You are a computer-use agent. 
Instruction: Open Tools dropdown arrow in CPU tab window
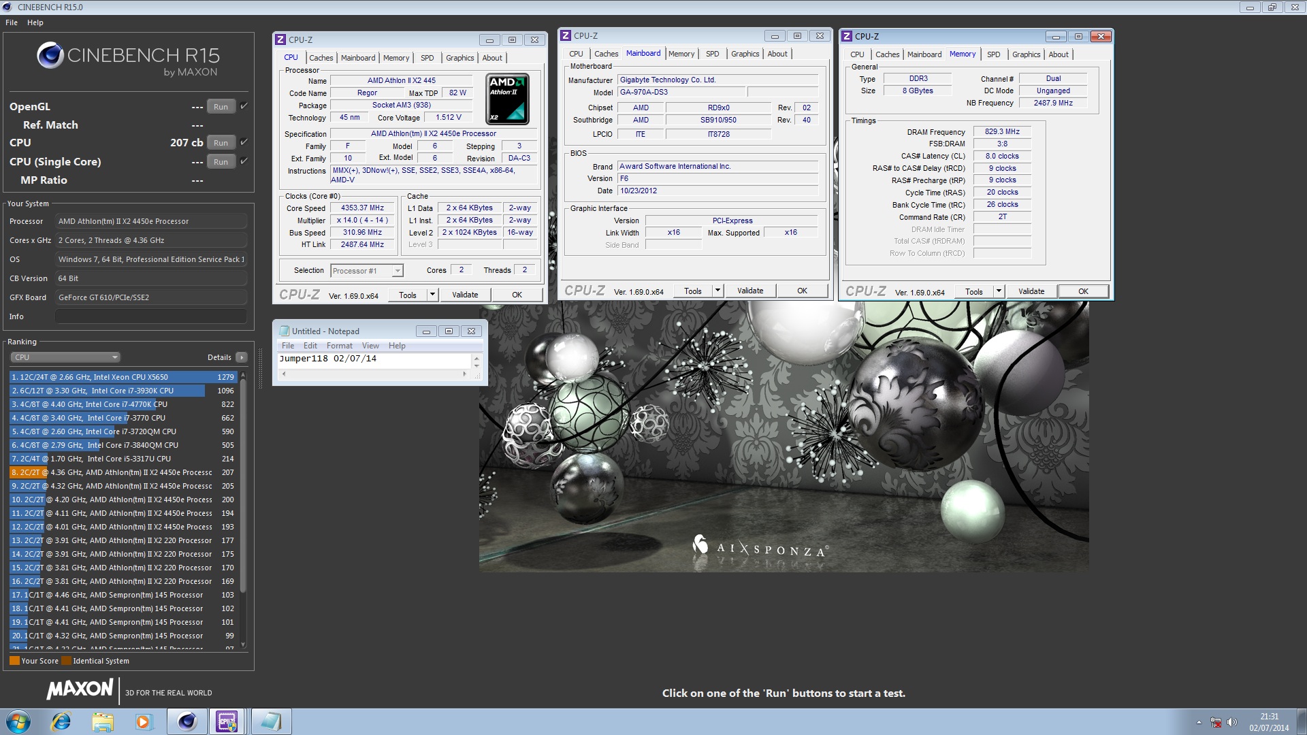click(x=432, y=295)
